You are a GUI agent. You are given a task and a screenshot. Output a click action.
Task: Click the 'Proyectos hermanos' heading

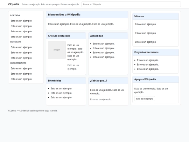click(146, 52)
